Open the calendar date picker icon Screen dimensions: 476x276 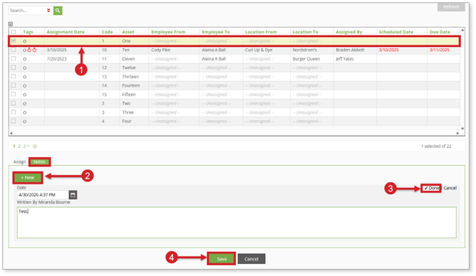pyautogui.click(x=73, y=195)
